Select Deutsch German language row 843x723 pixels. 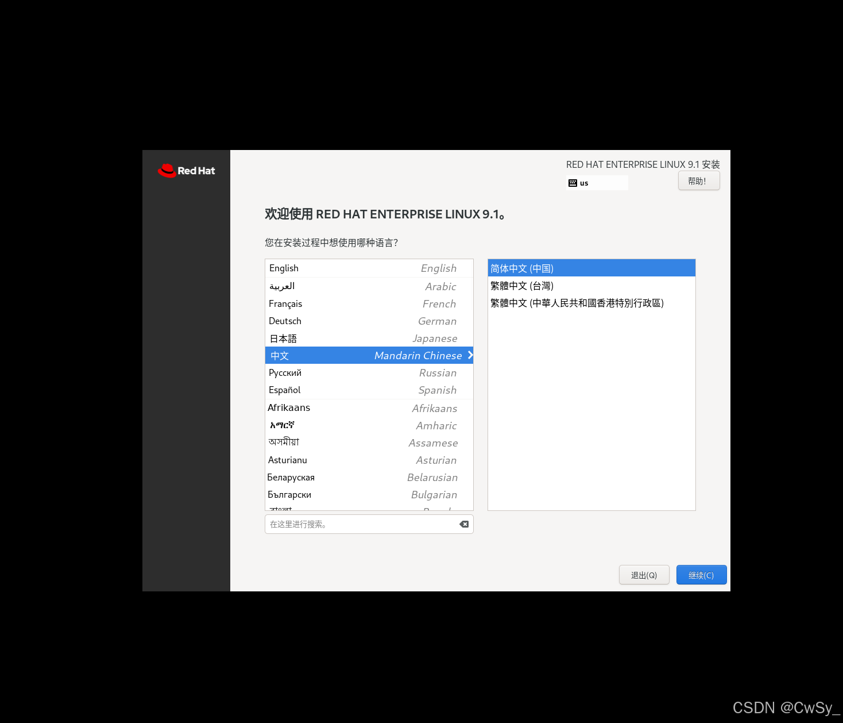coord(369,321)
